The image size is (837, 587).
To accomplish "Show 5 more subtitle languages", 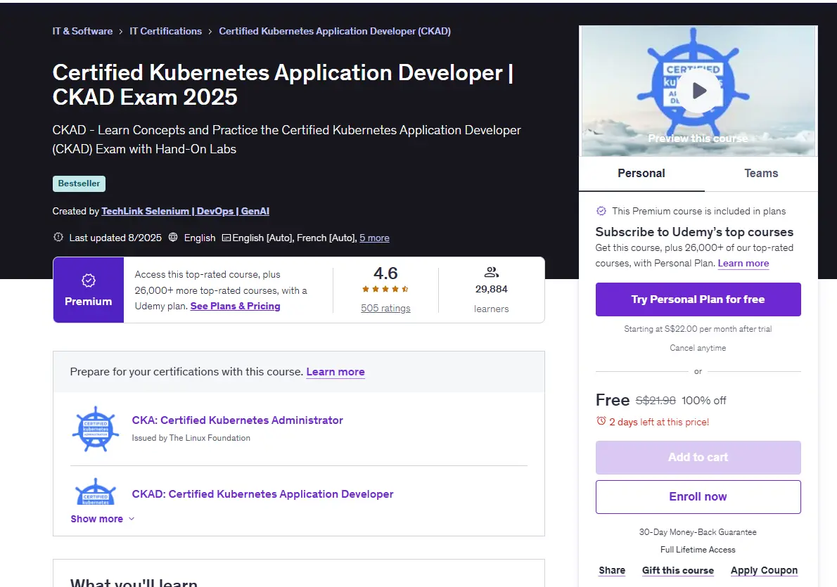I will (374, 238).
